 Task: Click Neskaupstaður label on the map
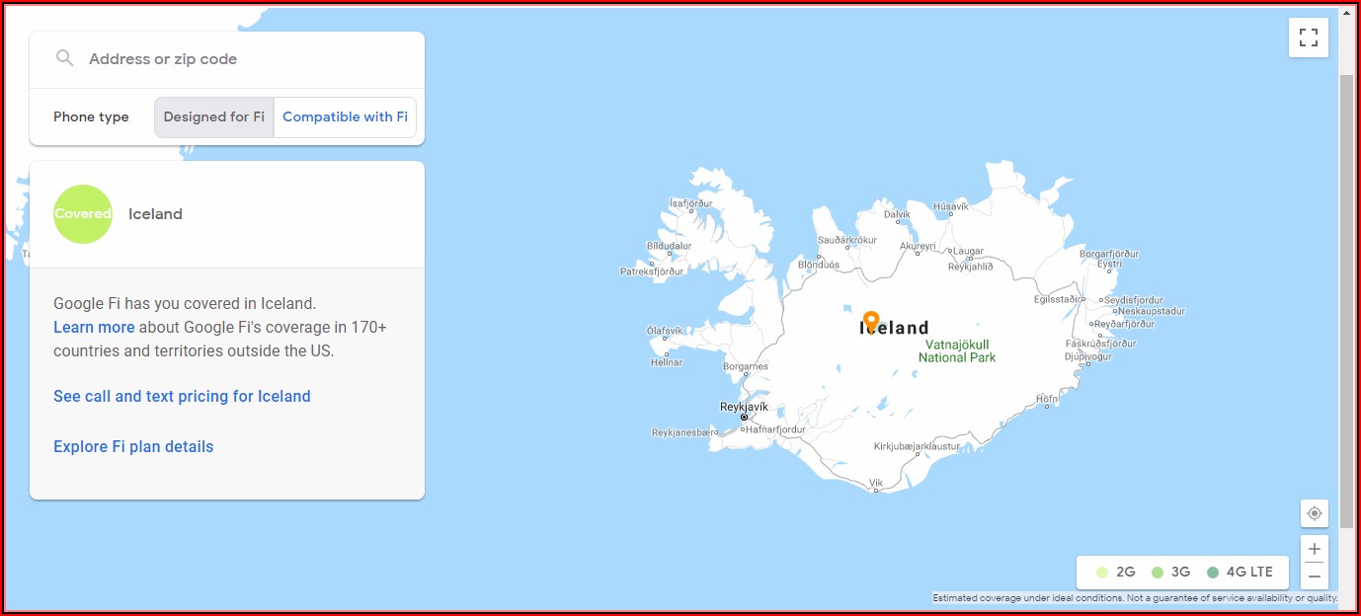coord(1151,311)
